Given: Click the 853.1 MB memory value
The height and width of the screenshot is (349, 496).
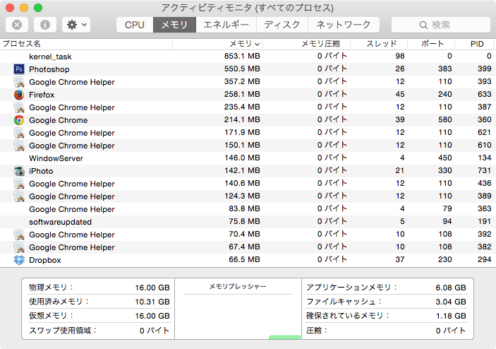Looking at the screenshot, I should click(x=242, y=56).
